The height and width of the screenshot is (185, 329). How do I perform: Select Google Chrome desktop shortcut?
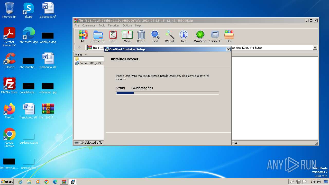(9, 137)
